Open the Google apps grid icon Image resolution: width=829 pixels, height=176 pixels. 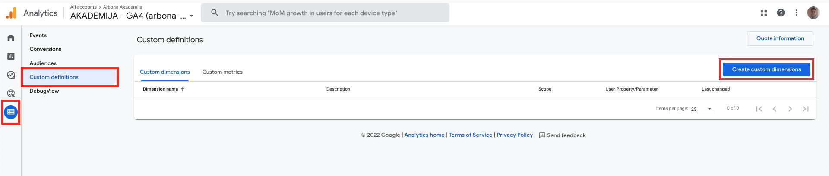(x=763, y=13)
